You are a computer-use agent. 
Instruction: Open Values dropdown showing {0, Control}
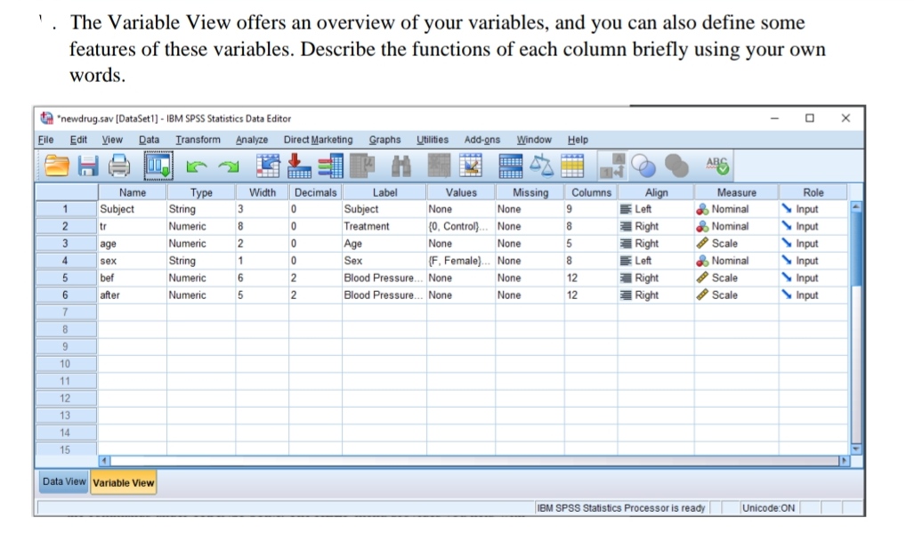[x=460, y=226]
